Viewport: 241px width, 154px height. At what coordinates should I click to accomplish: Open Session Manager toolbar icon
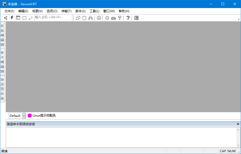point(5,18)
